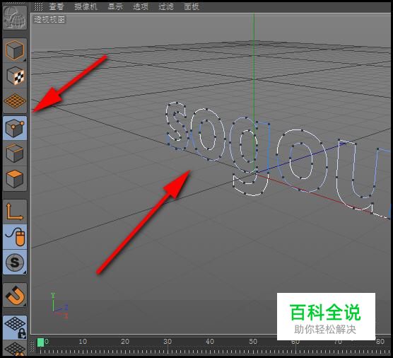
Task: Activate Points mode icon
Action: click(x=15, y=128)
